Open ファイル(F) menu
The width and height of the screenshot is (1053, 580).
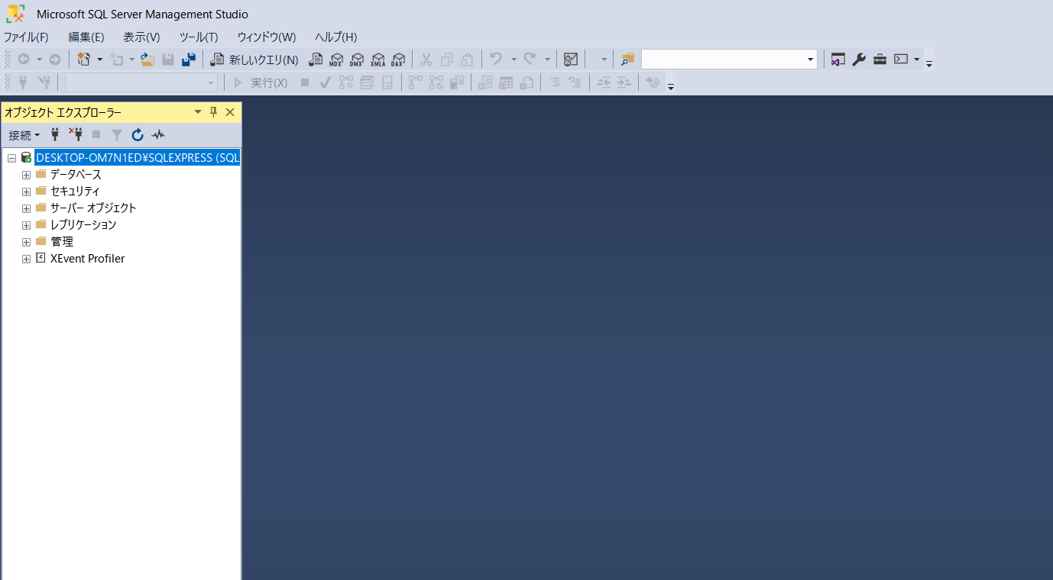[26, 37]
